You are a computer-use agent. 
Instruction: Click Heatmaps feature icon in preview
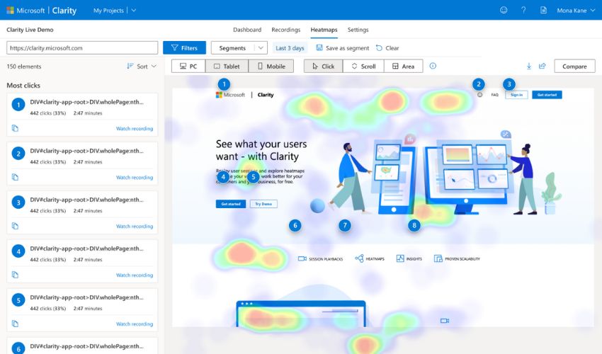[359, 258]
